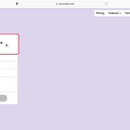The height and width of the screenshot is (130, 130).
Task: Click the third input line in transfer form
Action: click(x=8, y=73)
